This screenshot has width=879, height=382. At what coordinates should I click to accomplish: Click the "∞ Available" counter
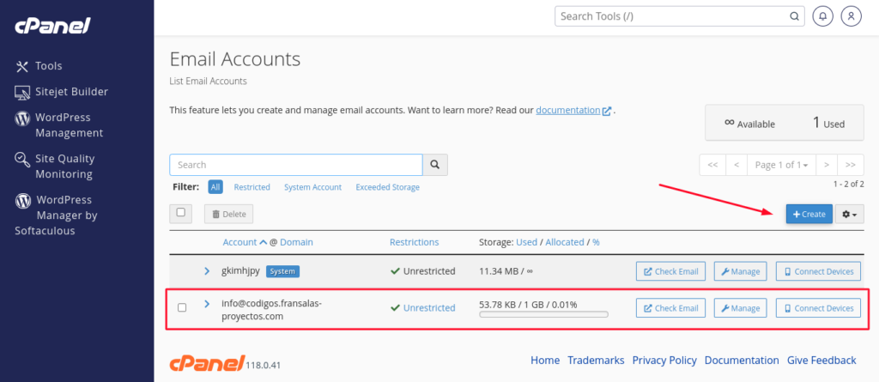point(749,124)
